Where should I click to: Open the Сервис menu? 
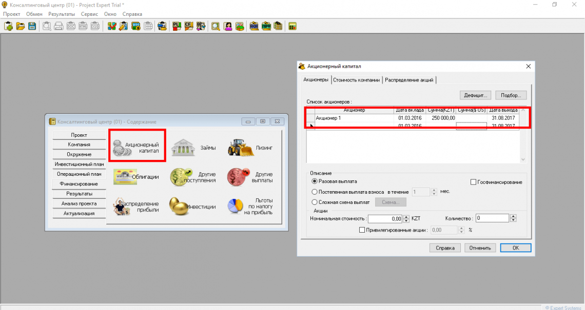(89, 14)
